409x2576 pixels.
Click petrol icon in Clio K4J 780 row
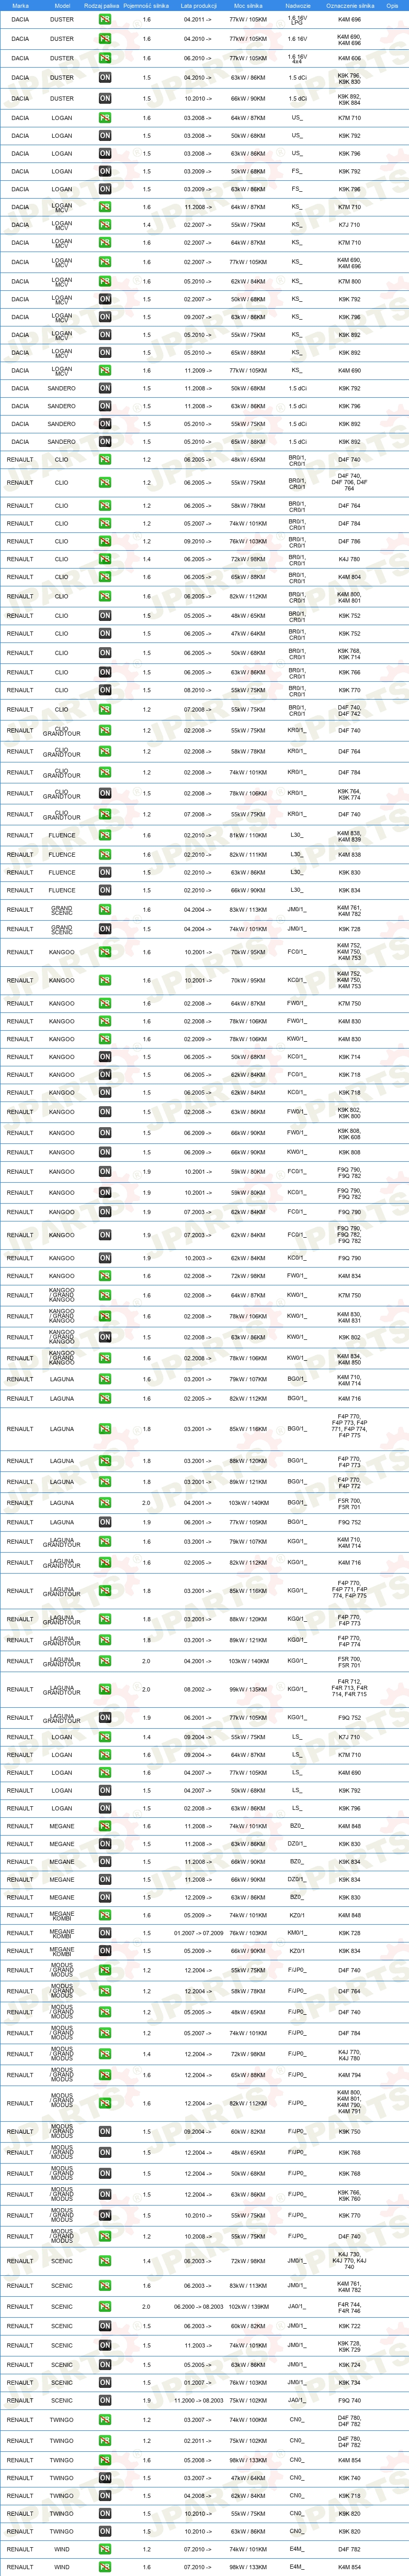coord(105,559)
